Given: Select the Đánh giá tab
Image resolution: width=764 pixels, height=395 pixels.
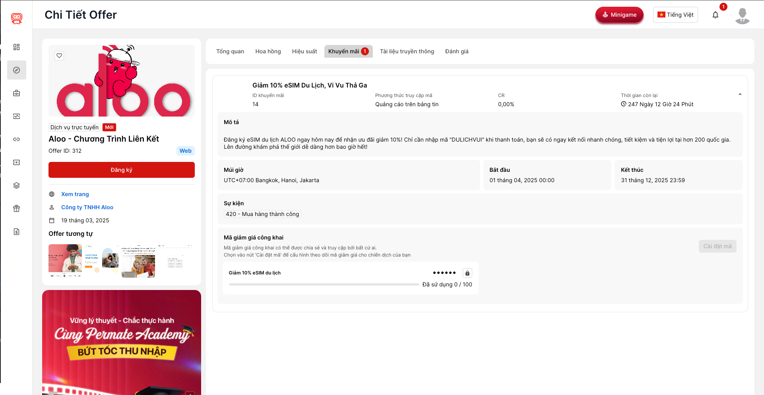Looking at the screenshot, I should tap(456, 51).
